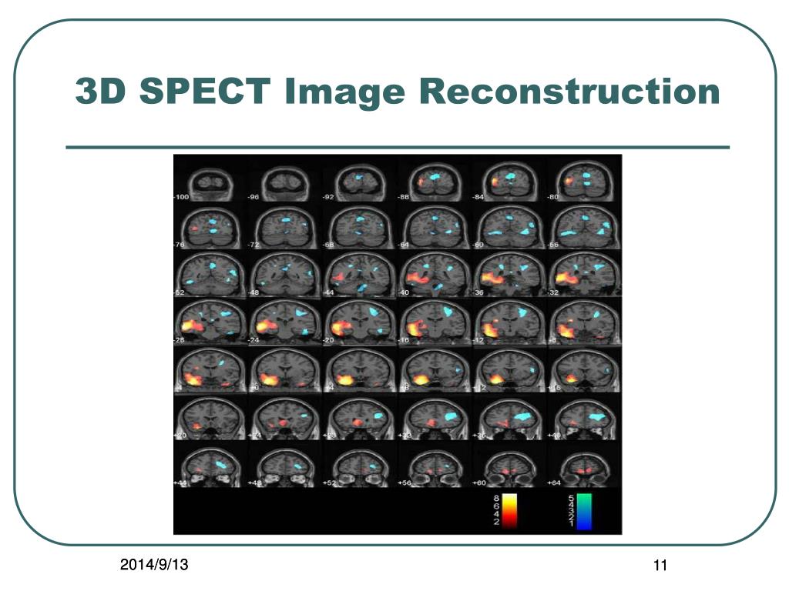Select the red-yellow color scale bar

509,511
